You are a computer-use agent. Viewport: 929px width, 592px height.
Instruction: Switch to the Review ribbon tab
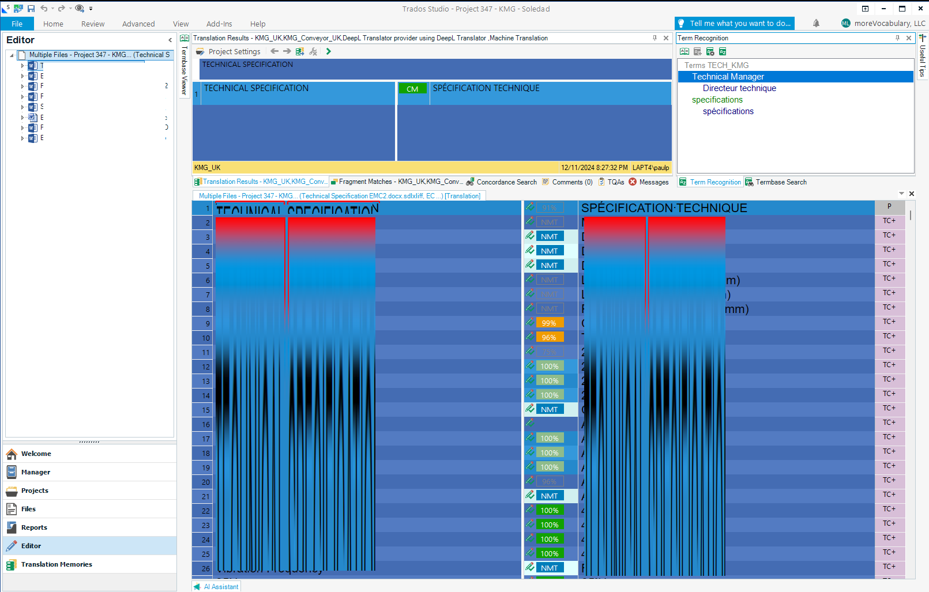coord(93,24)
